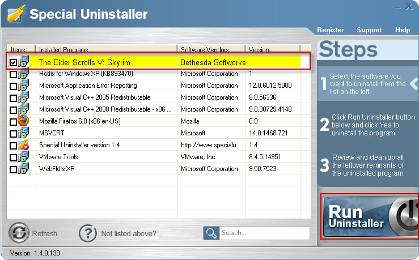Click the Special Uninstaller row icon
Screen dimensions: 419x260
click(23, 144)
